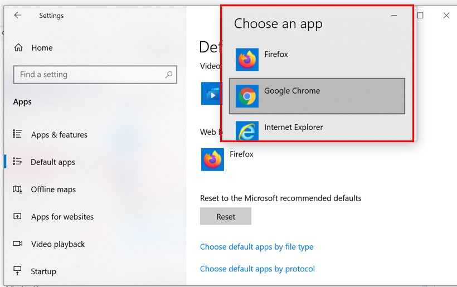This screenshot has height=287, width=457.
Task: Click the Apps heading in sidebar
Action: point(22,102)
